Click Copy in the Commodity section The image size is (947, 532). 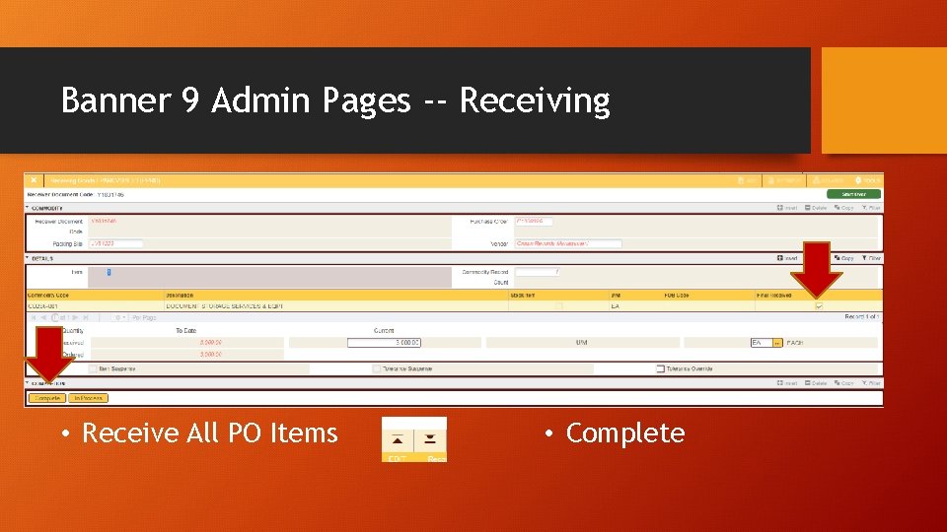843,208
